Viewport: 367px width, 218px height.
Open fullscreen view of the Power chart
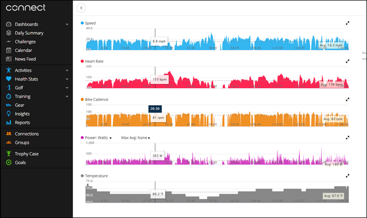pyautogui.click(x=347, y=137)
